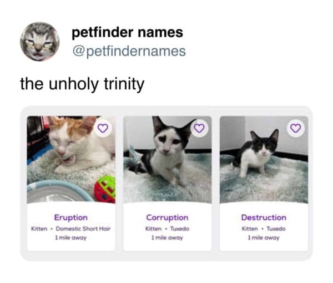Click the "petfinder names" display name
Viewport: 333px width, 283px height.
[x=127, y=33]
